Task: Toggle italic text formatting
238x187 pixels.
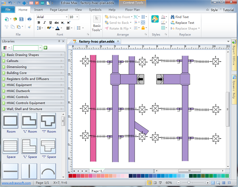Action: (44, 23)
